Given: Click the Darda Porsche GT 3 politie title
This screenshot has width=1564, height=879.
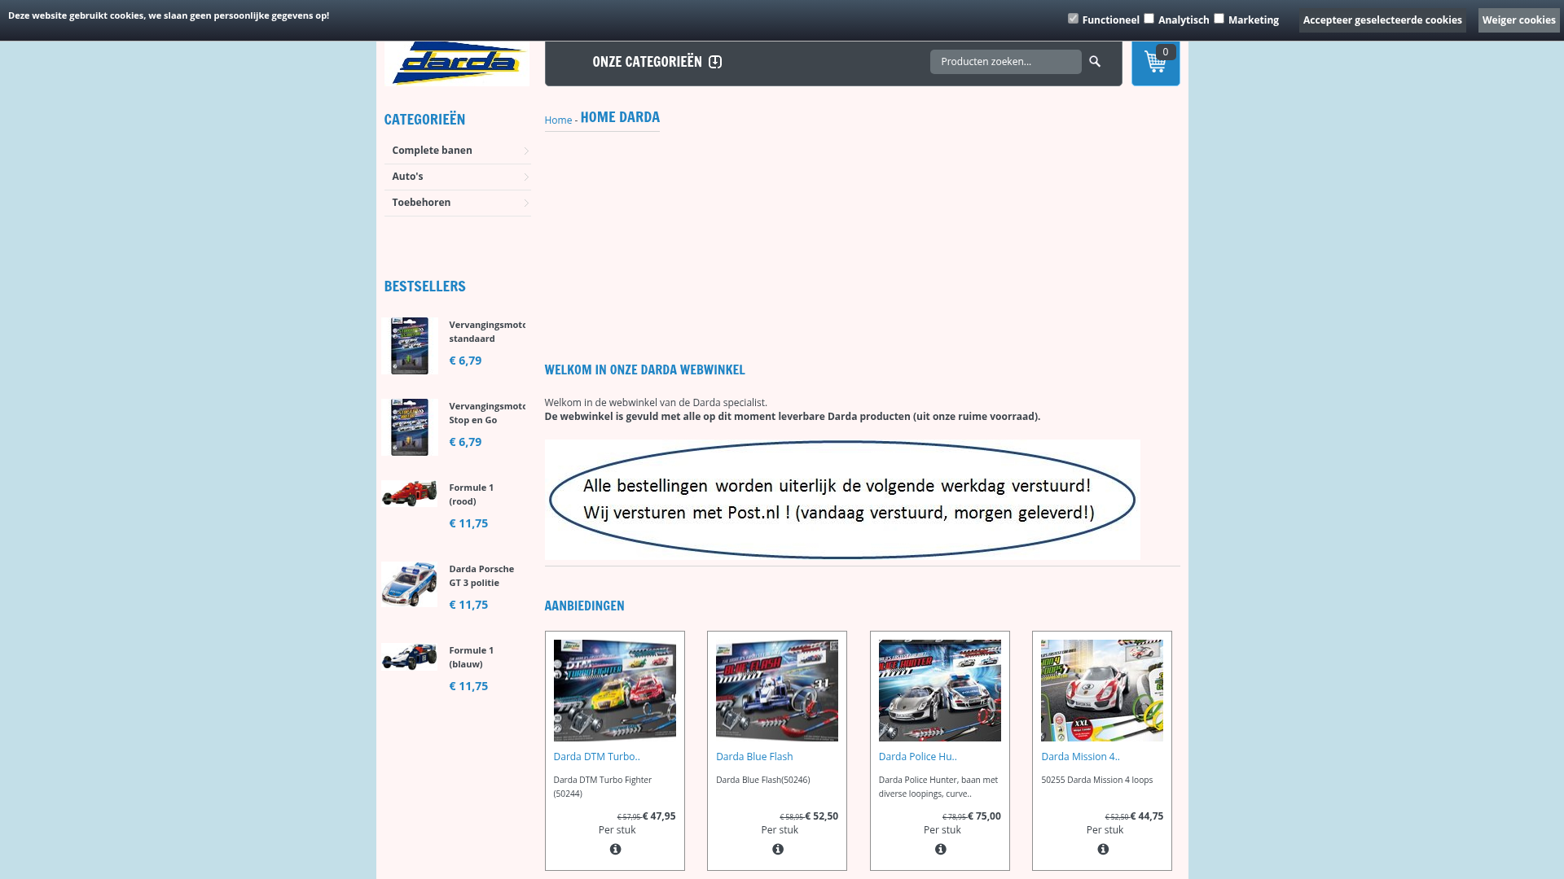Looking at the screenshot, I should click(481, 576).
